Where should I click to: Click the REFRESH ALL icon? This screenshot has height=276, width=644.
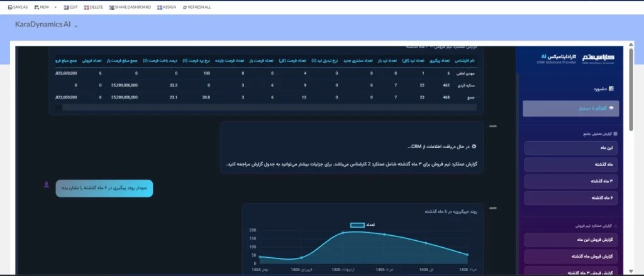click(x=185, y=8)
